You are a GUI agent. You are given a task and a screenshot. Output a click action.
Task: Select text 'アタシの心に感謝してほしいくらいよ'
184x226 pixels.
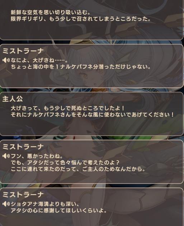(x=57, y=211)
